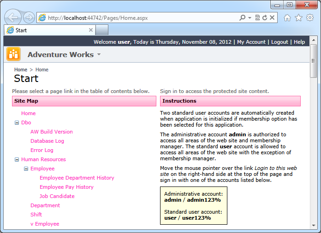Open the Adventure Works dropdown menu
The height and width of the screenshot is (233, 321).
98,55
